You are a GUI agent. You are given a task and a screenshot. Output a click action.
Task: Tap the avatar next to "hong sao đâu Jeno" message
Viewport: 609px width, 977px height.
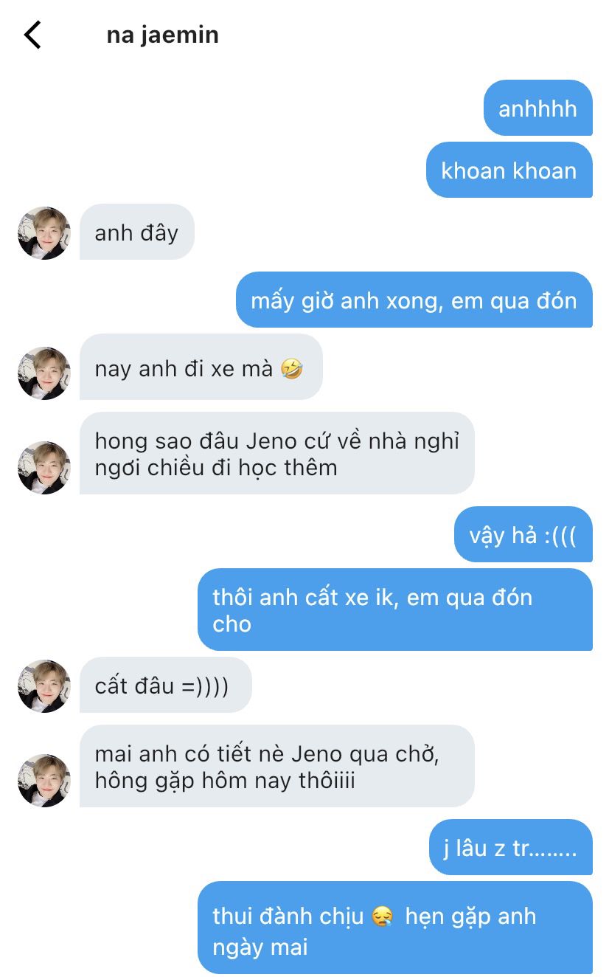[44, 468]
